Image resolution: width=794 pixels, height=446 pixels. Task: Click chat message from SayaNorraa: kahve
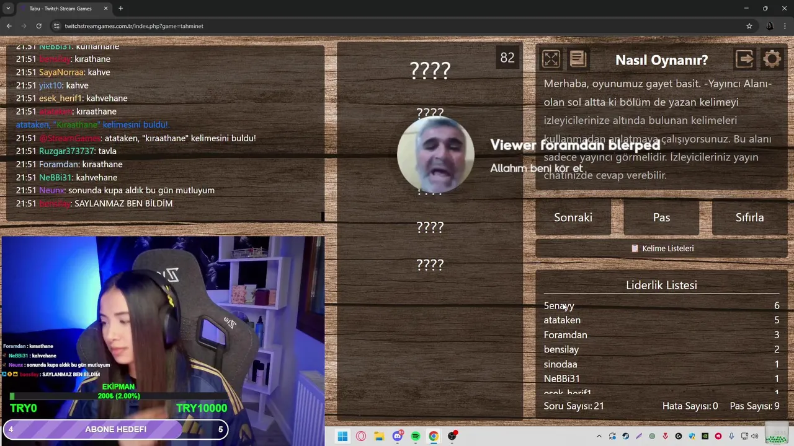coord(63,72)
